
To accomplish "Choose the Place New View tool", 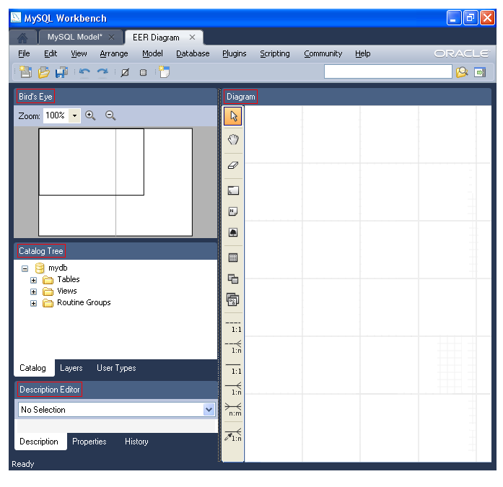I will [x=233, y=278].
